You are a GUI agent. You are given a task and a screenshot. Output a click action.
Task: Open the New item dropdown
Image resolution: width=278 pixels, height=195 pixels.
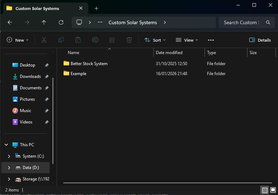tap(18, 40)
